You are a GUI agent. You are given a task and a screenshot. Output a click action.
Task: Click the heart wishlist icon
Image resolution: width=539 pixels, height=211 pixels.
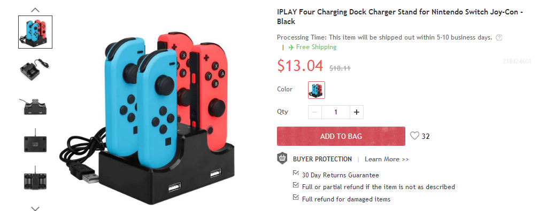[x=414, y=136]
